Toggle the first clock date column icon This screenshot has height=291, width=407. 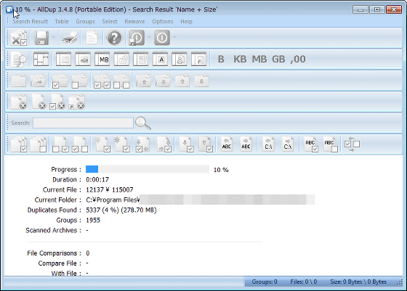121,60
